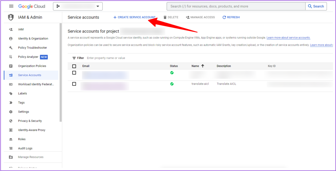The height and width of the screenshot is (171, 336).
Task: Open Manage Resources
Action: (31, 157)
